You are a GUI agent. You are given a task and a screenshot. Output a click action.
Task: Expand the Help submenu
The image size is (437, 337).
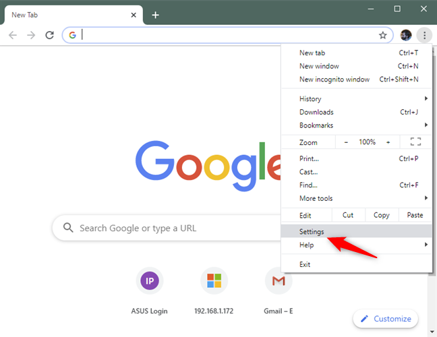point(357,245)
